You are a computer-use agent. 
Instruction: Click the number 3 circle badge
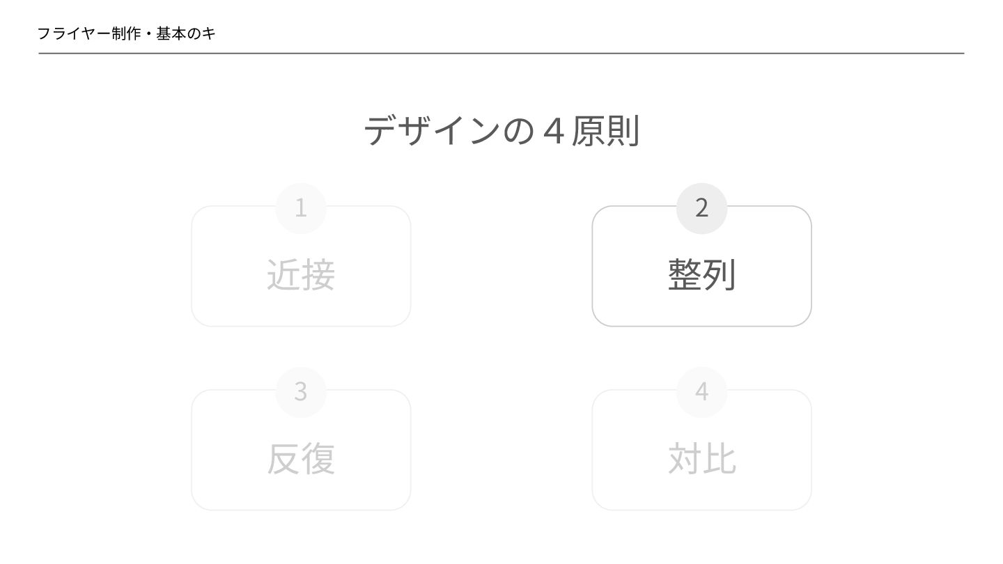(301, 391)
